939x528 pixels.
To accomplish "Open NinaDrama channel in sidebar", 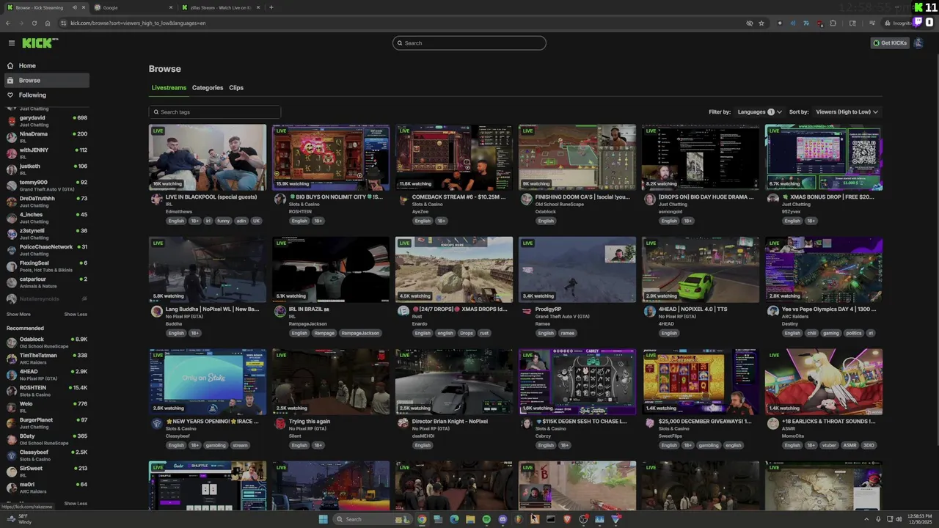I will (x=46, y=137).
